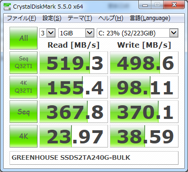Expand the drive dropdown showing C: 23%

pos(137,33)
